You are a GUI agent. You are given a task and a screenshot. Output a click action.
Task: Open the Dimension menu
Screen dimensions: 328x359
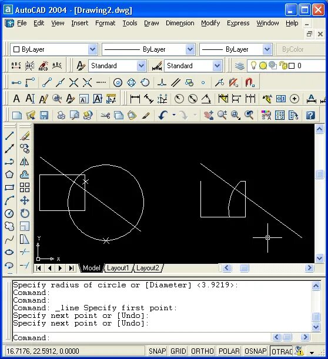180,23
